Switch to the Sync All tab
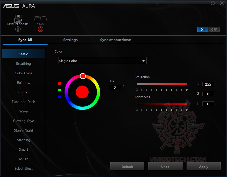 coord(25,40)
